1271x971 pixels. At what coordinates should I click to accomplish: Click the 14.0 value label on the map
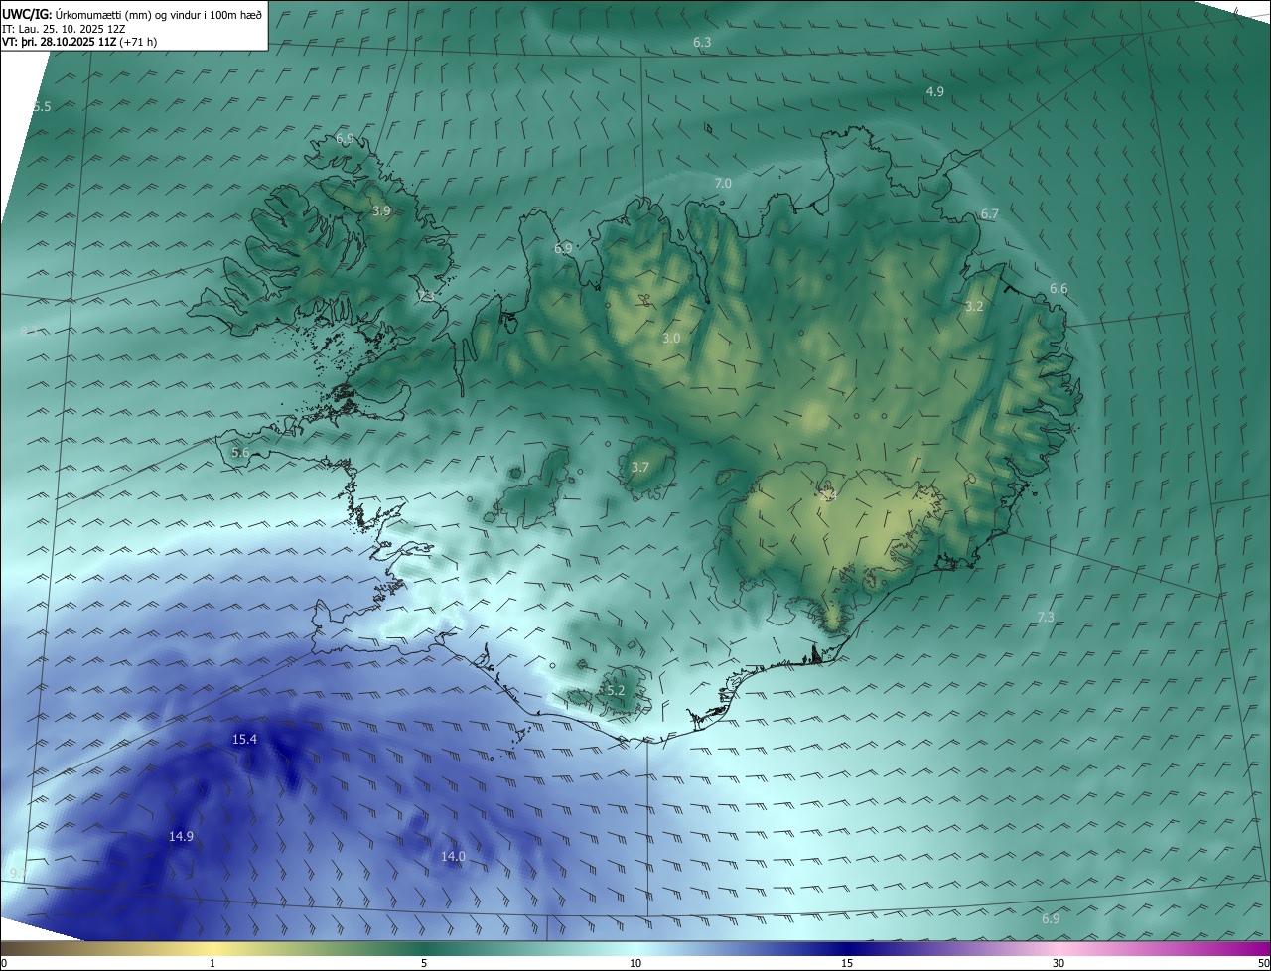pyautogui.click(x=453, y=857)
